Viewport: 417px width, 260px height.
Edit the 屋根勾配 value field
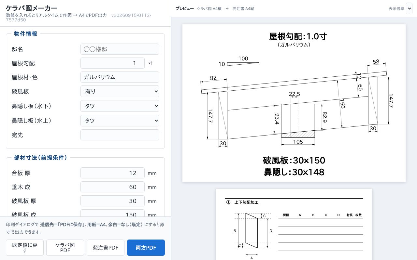[112, 63]
